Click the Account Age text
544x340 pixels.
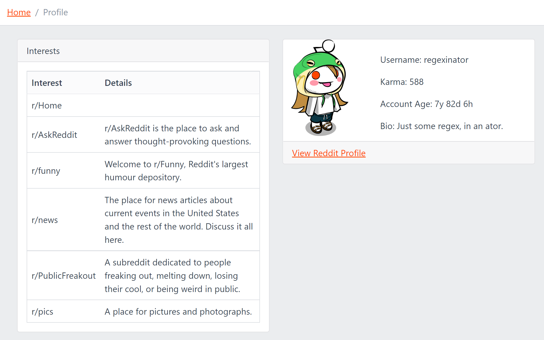coord(426,104)
